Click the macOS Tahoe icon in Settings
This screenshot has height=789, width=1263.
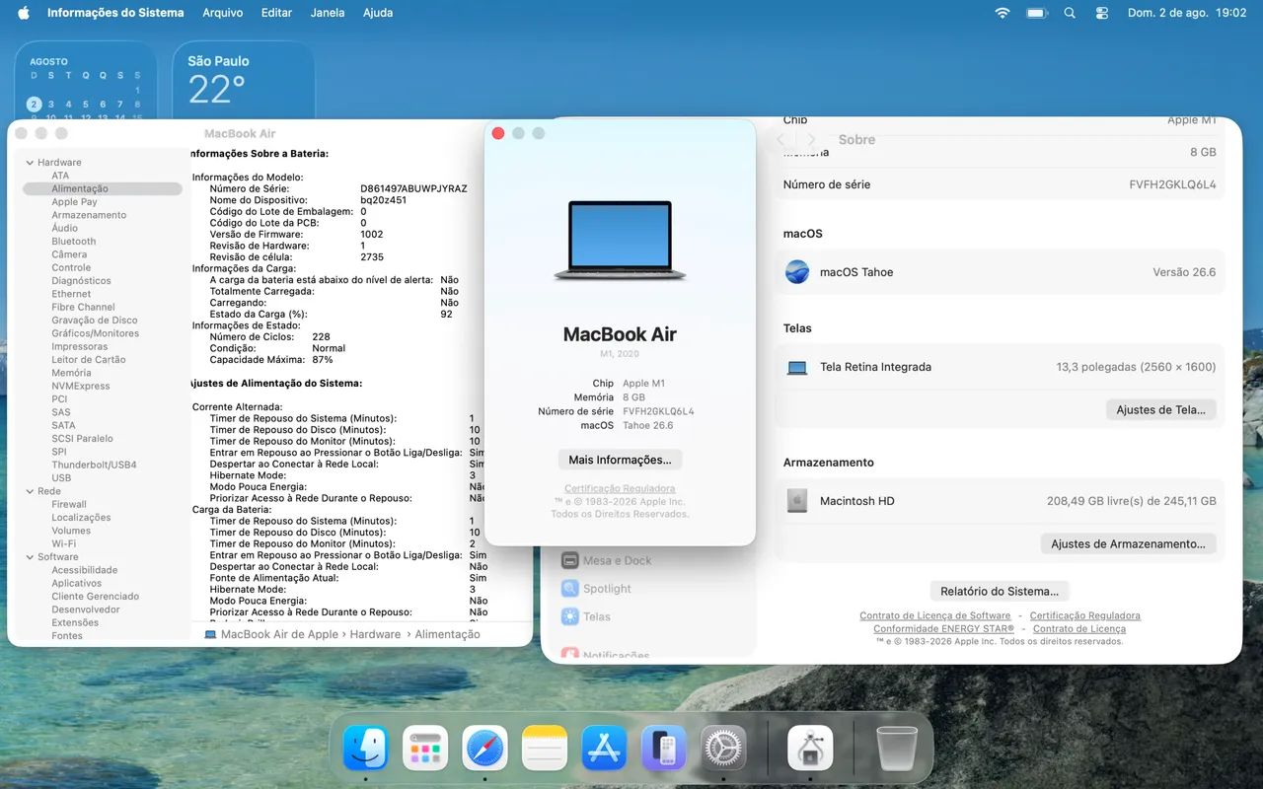(797, 272)
